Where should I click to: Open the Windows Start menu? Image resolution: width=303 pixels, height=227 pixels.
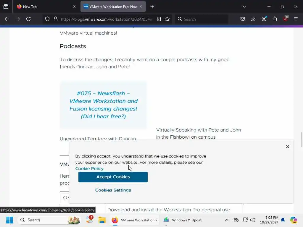click(x=9, y=220)
